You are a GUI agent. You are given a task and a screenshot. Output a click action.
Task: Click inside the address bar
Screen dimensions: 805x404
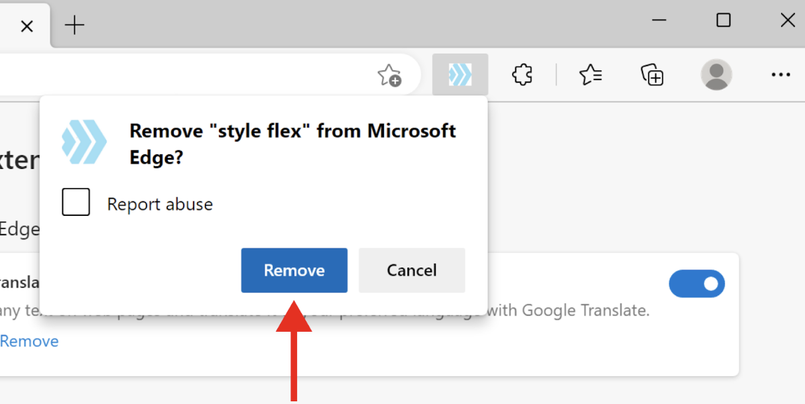[186, 75]
